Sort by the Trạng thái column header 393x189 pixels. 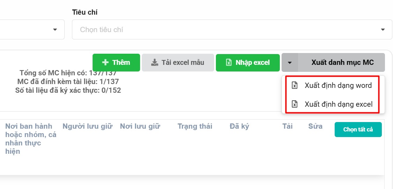click(x=195, y=126)
